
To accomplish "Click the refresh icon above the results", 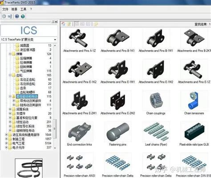I will 64,24.
